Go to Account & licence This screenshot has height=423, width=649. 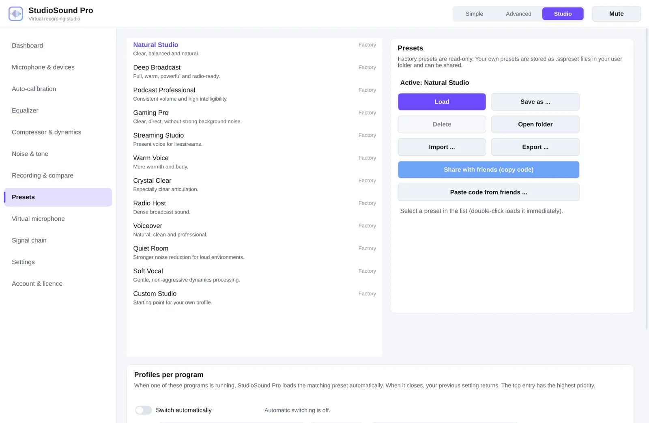(x=58, y=284)
